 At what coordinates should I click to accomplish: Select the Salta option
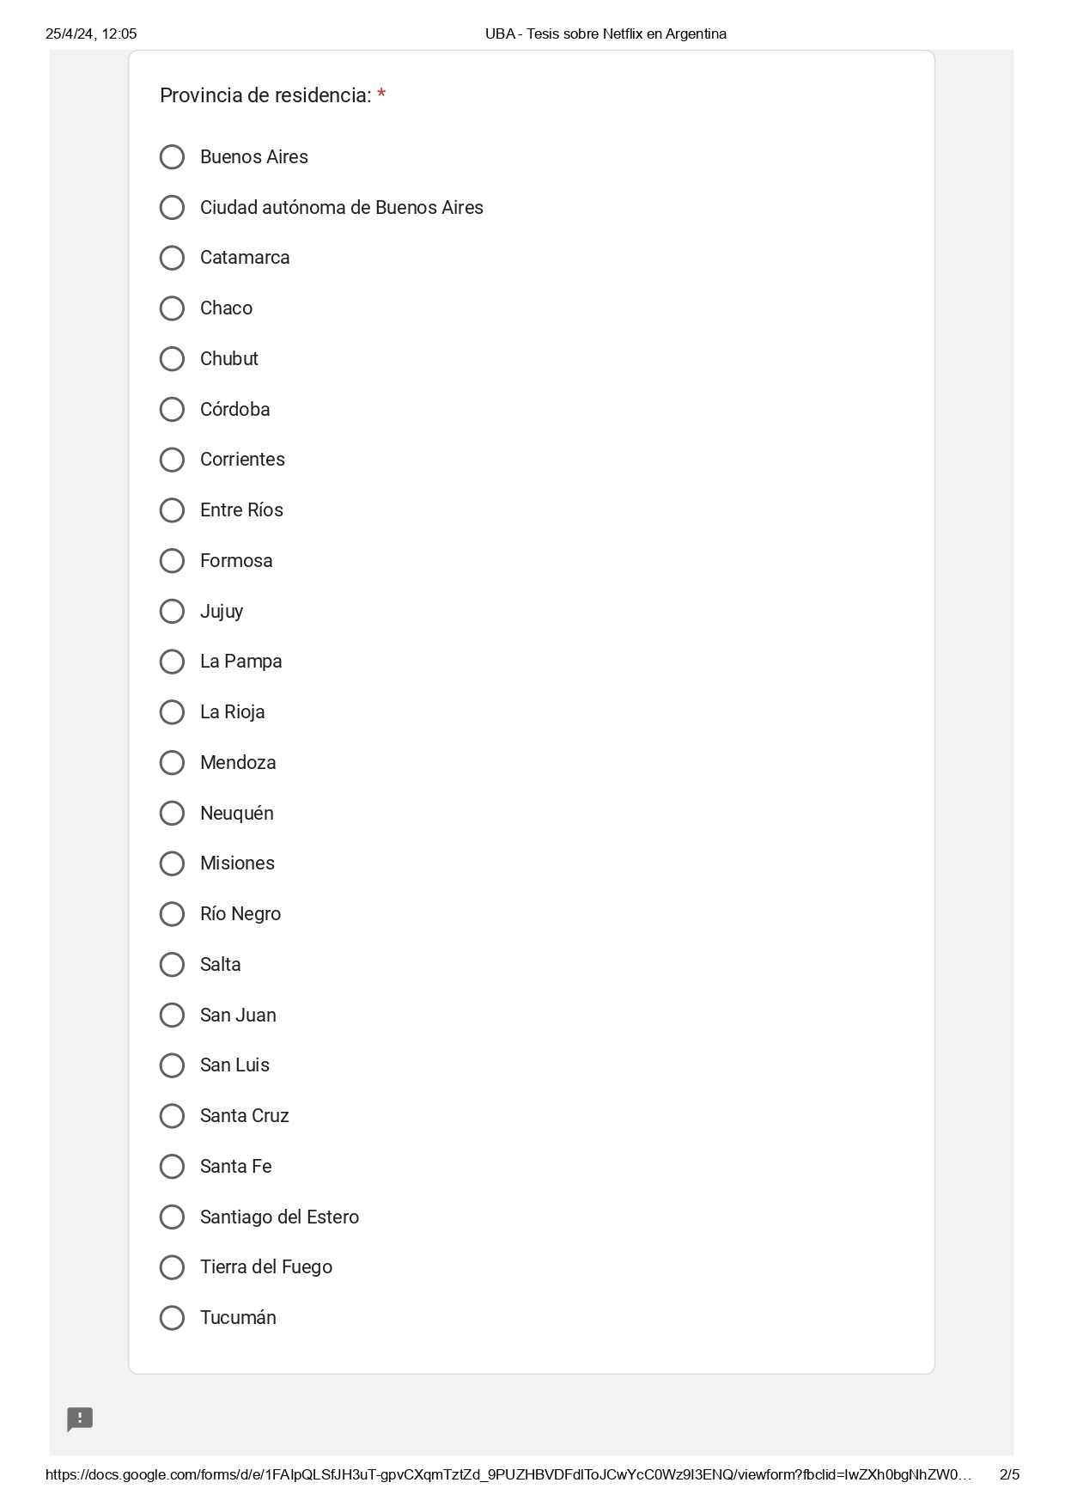click(x=172, y=965)
